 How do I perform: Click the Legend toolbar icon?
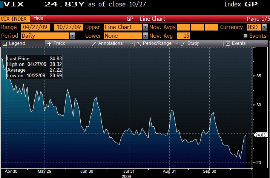pyautogui.click(x=5, y=43)
